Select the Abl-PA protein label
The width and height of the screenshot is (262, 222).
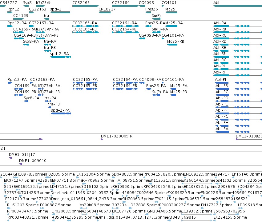click(x=222, y=129)
